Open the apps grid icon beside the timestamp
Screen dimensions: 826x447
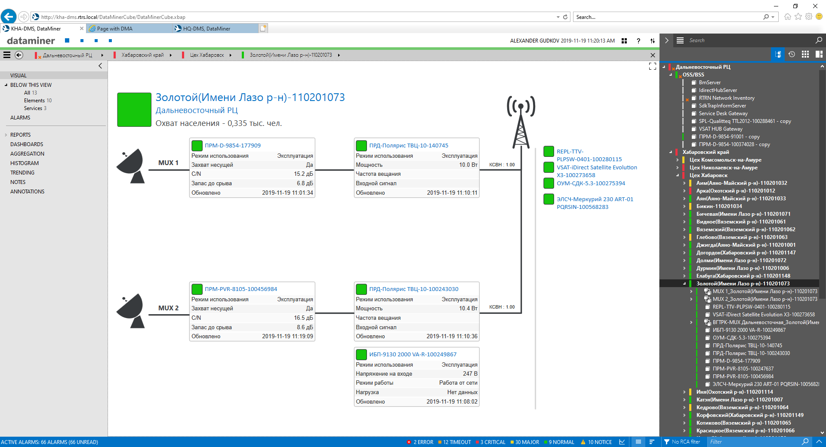624,41
